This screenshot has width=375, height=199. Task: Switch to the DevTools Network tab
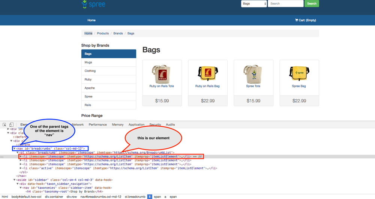click(78, 125)
